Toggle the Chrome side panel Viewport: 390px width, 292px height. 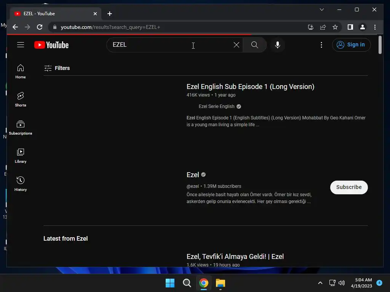tap(350, 27)
